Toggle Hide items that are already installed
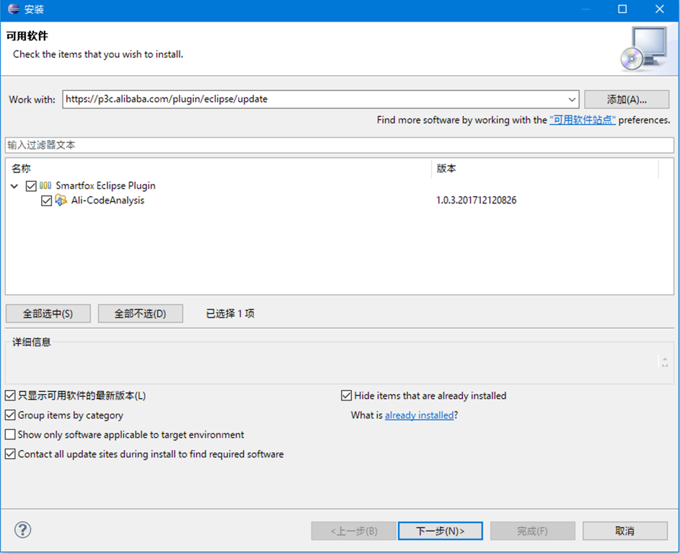Viewport: 680px width, 554px height. coord(346,395)
